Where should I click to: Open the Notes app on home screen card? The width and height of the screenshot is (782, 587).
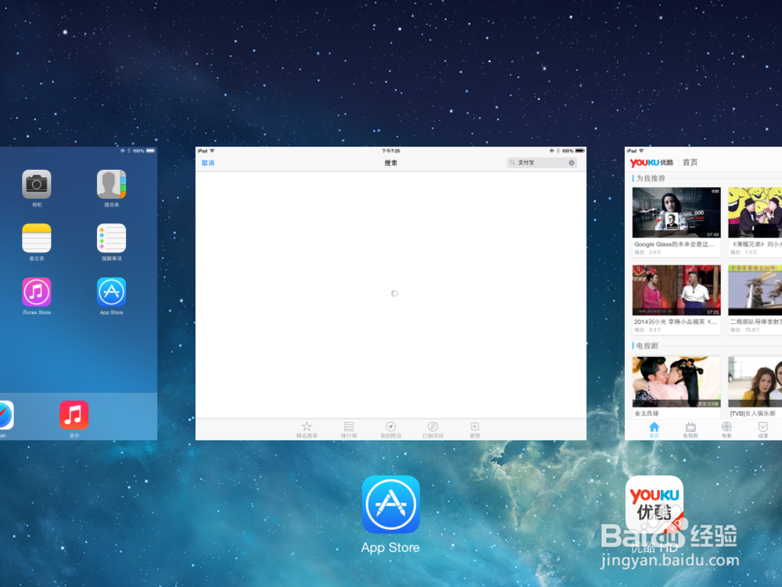click(x=37, y=238)
